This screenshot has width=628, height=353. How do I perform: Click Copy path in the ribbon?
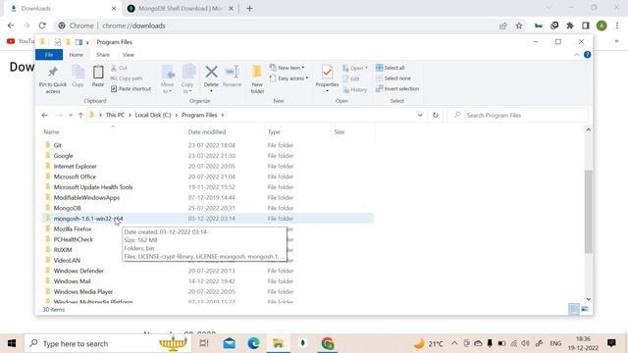127,78
